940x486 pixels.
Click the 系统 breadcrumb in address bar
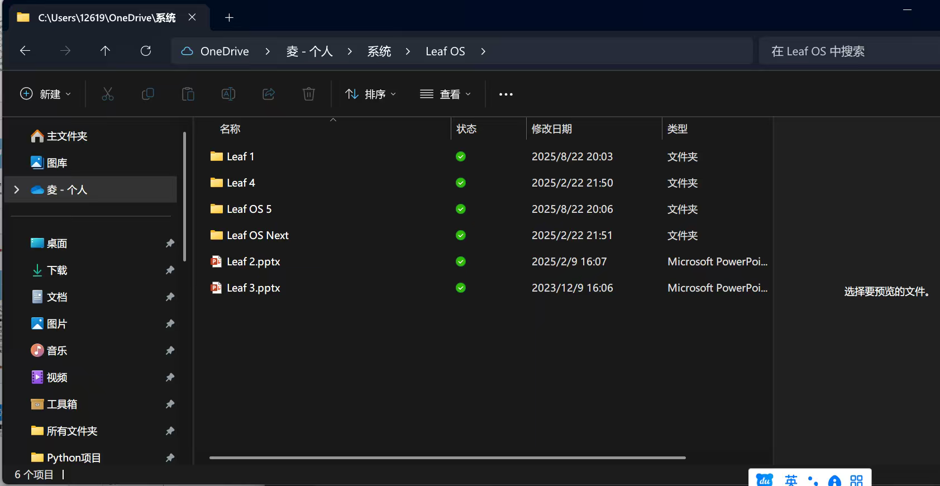click(379, 51)
